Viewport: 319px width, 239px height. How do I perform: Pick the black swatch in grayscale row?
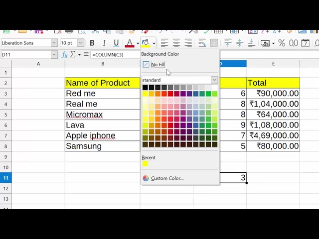145,88
